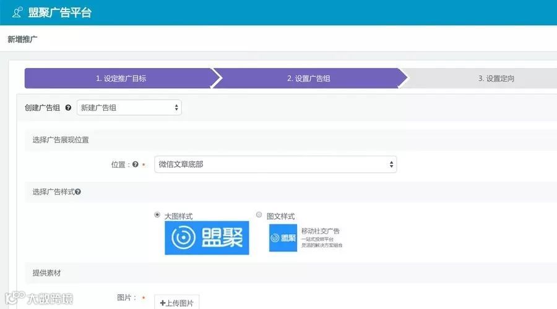This screenshot has height=309, width=557.
Task: Click the 提供素材 section header
Action: 46,273
